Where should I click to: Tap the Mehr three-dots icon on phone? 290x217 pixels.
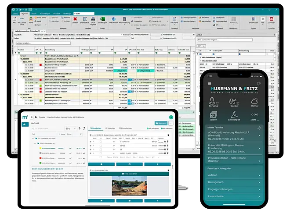[255, 114]
